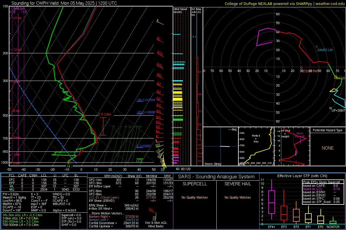
Task: Click the "maxT = 36F" value
Action: [39, 204]
